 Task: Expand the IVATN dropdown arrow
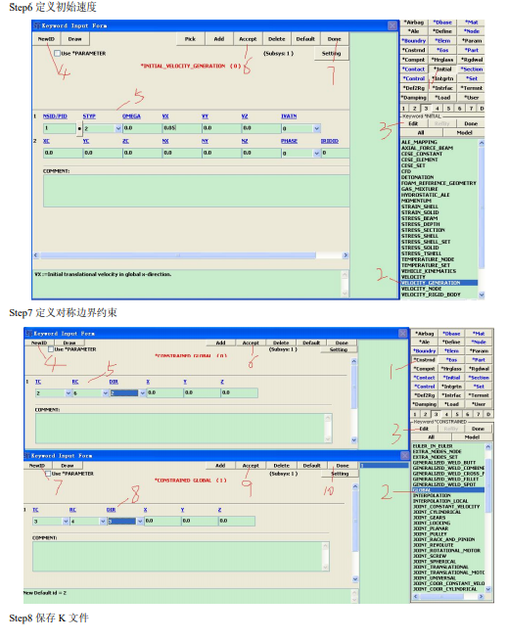click(316, 128)
